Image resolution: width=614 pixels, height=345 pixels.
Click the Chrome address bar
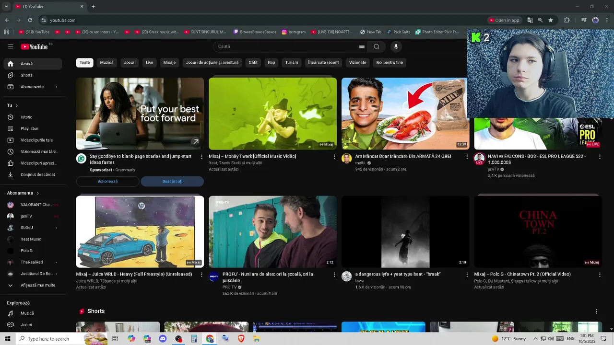pos(264,20)
